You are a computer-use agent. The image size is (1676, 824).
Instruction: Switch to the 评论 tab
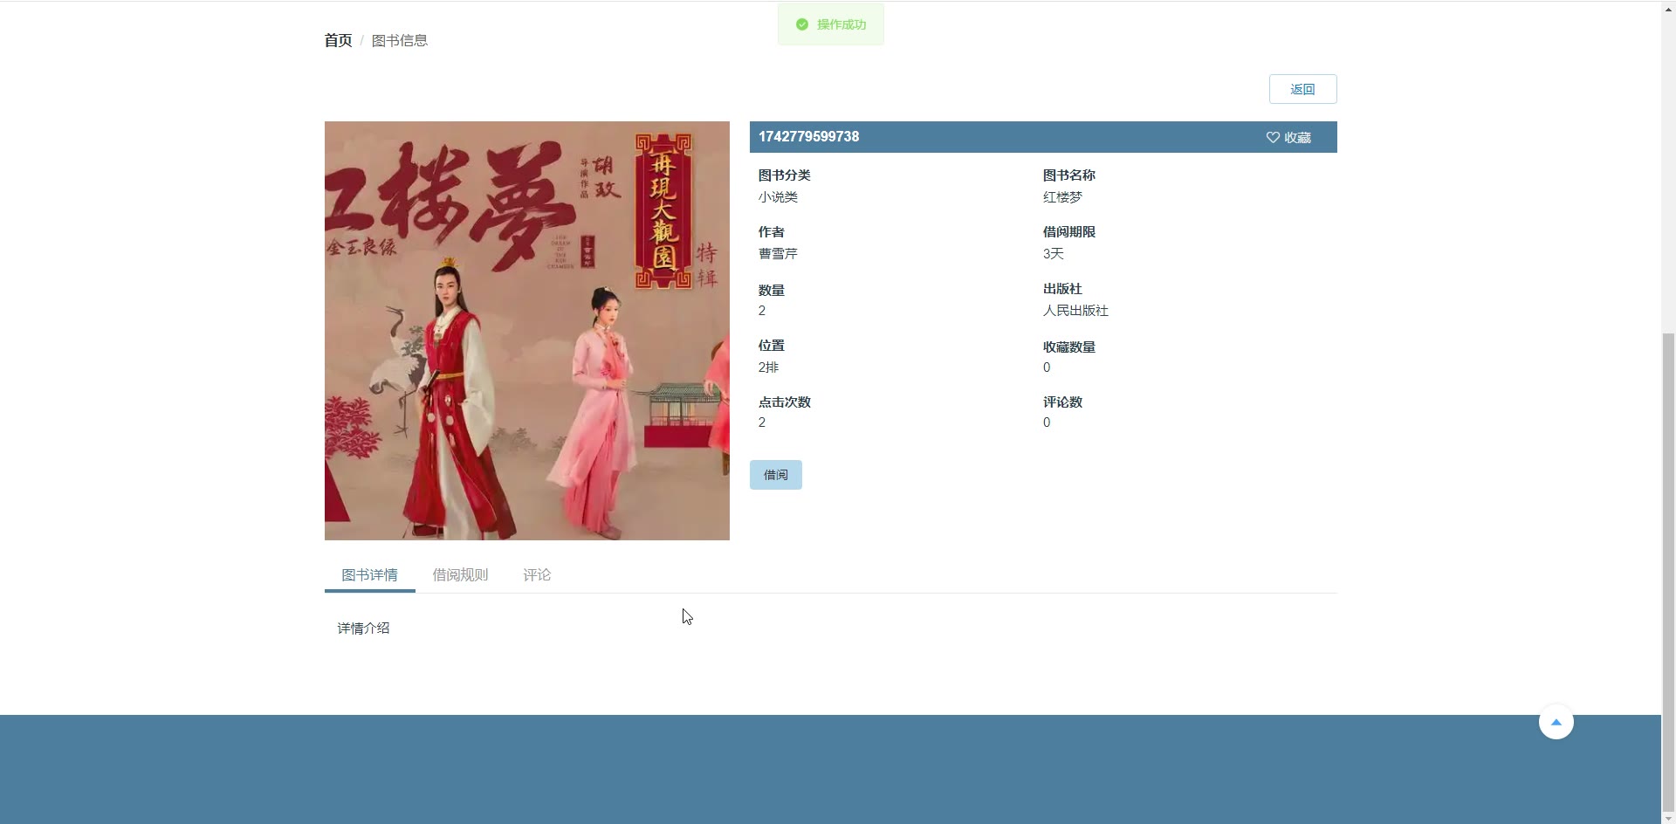(x=537, y=575)
